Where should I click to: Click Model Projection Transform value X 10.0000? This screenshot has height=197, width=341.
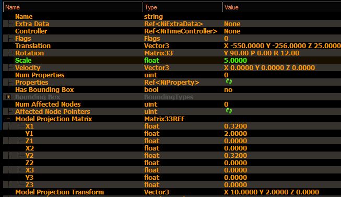[x=241, y=192]
